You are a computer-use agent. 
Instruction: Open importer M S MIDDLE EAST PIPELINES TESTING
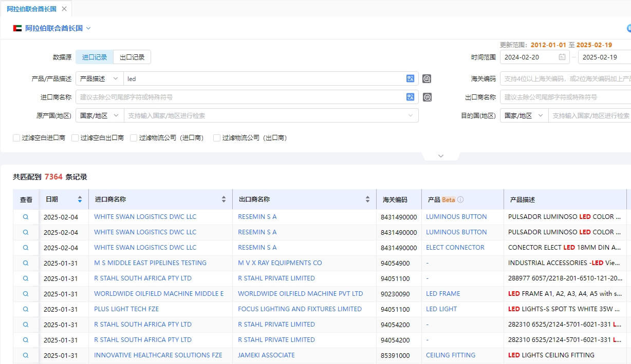[150, 263]
